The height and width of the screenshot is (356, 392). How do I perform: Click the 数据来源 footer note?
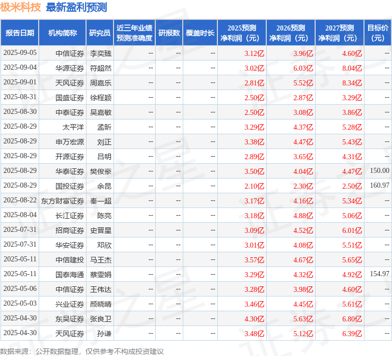[x=82, y=351]
